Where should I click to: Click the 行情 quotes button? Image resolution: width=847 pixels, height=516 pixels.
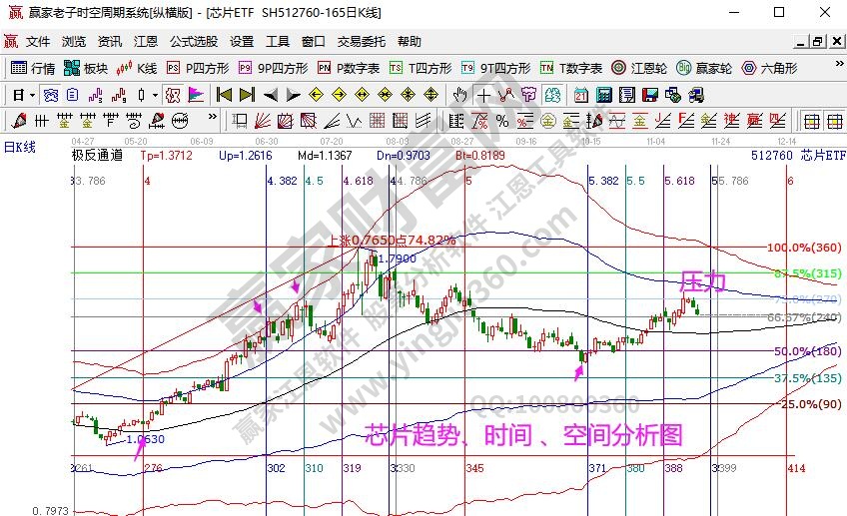coord(33,68)
